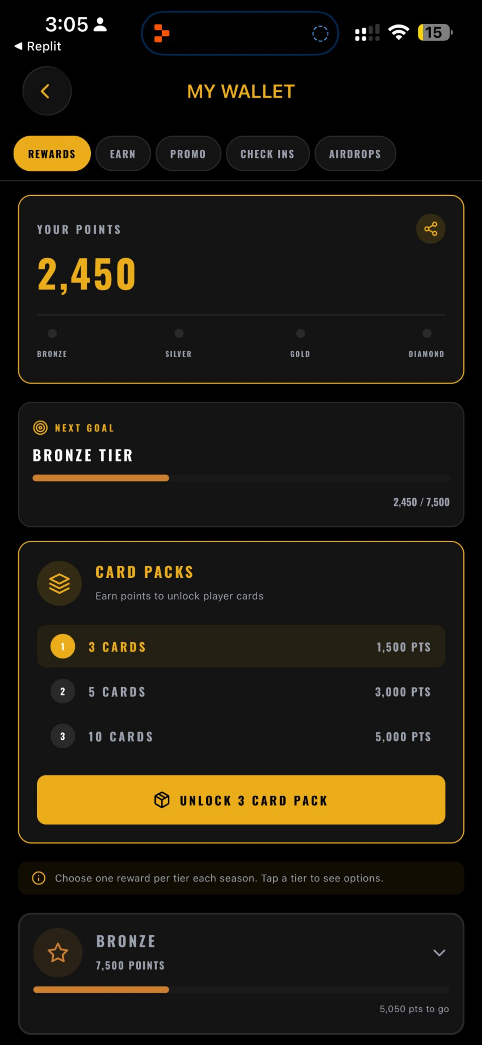Select the 5 Cards pack option
This screenshot has height=1045, width=482.
tap(241, 692)
